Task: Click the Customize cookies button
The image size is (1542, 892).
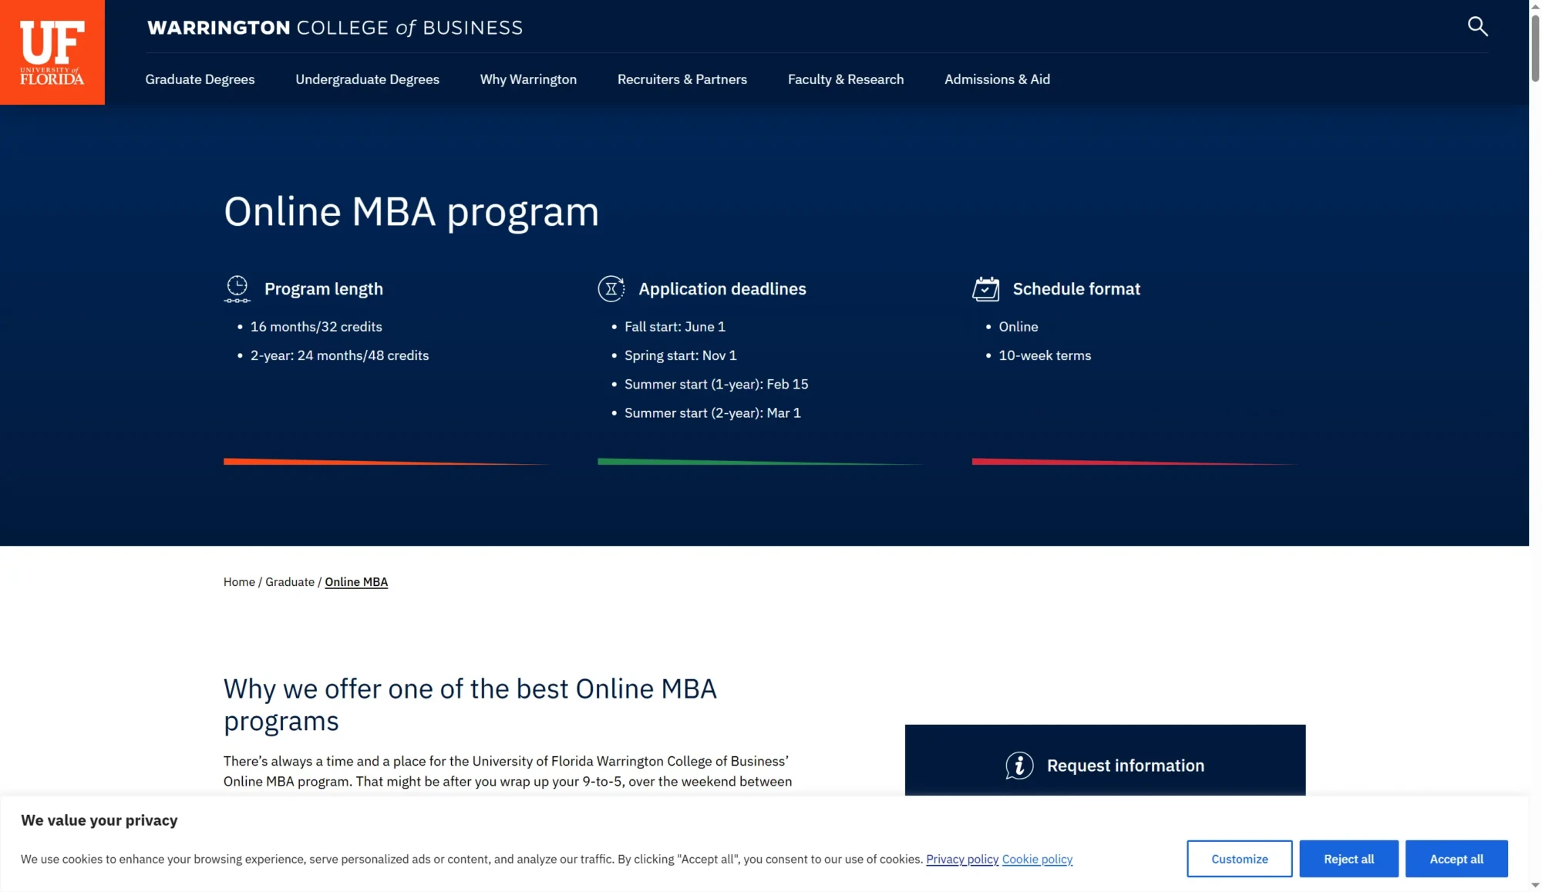Action: [x=1239, y=859]
